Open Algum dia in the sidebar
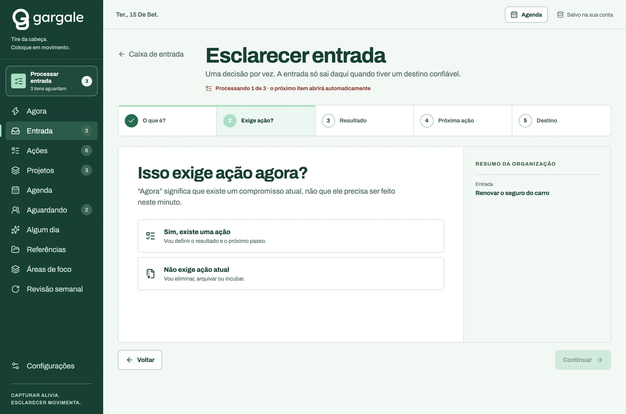Screen dimensions: 626x414 point(52,230)
